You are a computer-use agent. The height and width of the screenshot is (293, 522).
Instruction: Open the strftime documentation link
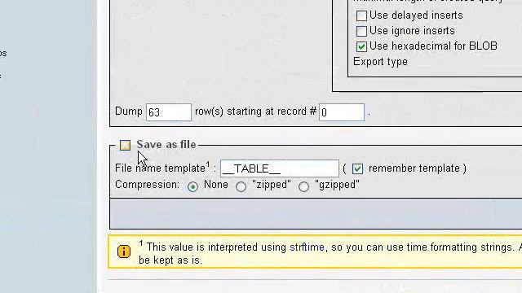point(307,247)
